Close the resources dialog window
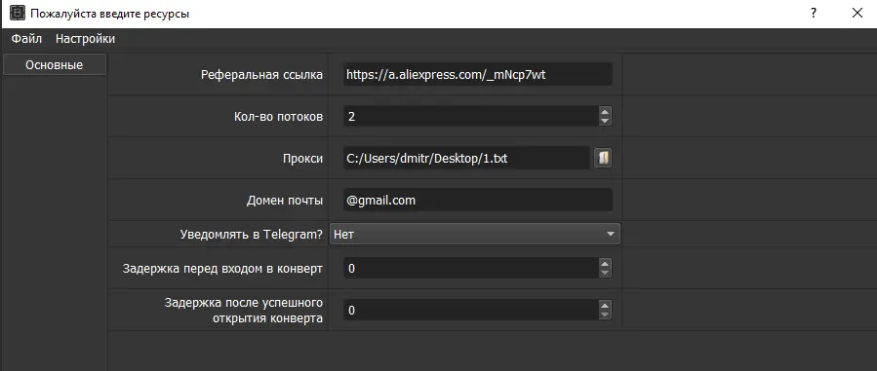This screenshot has width=877, height=371. pos(857,14)
